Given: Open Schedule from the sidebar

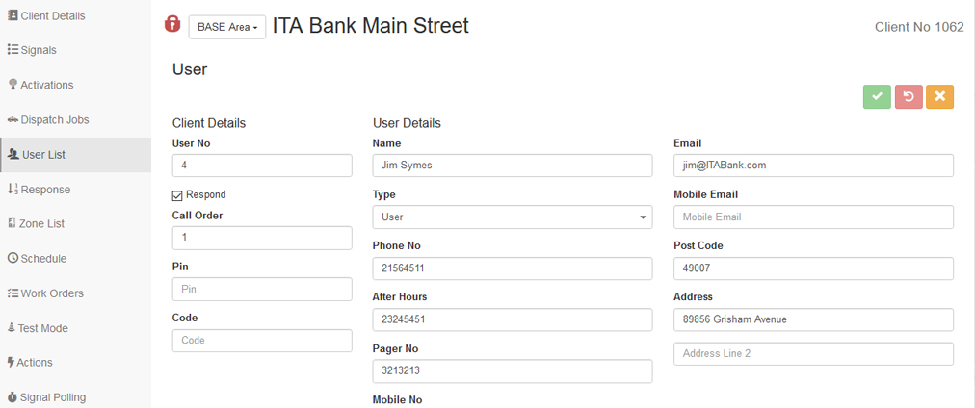Looking at the screenshot, I should click(x=42, y=258).
